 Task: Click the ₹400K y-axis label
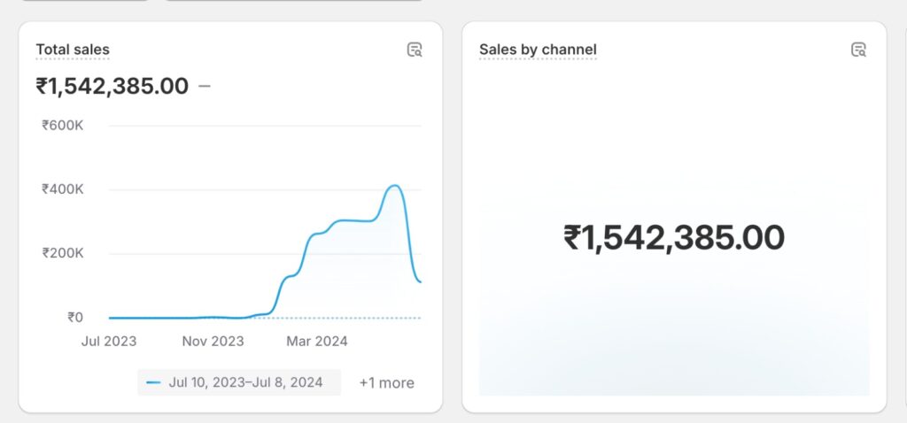coord(63,189)
